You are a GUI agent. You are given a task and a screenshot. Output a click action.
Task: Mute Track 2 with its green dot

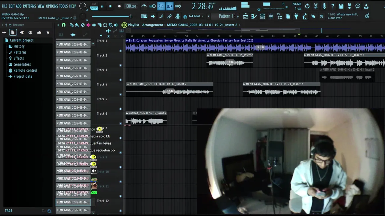pyautogui.click(x=121, y=65)
